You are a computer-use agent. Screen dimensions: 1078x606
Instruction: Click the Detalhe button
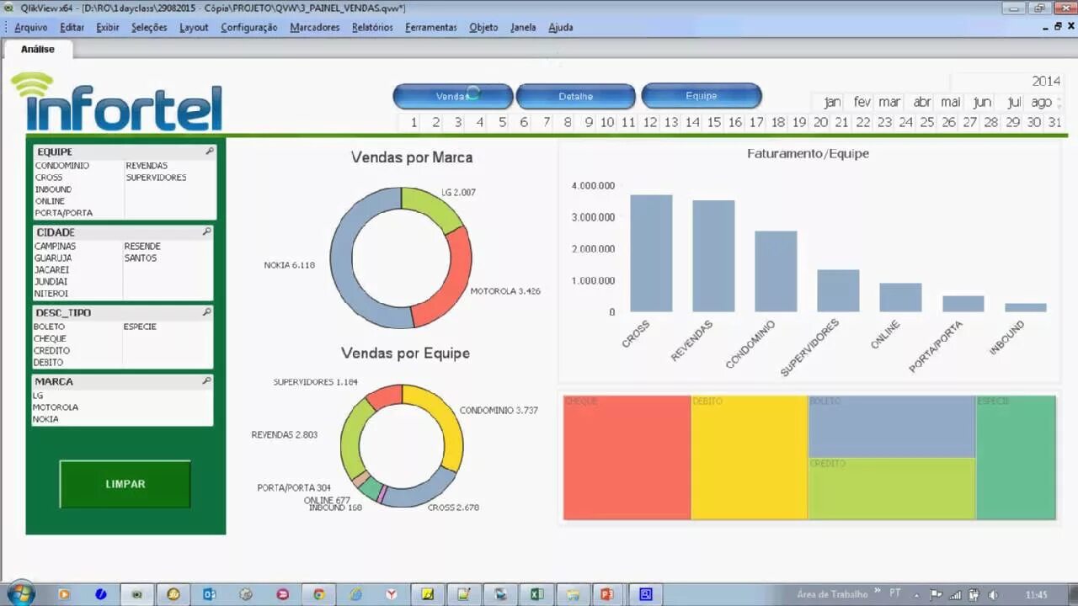coord(575,96)
